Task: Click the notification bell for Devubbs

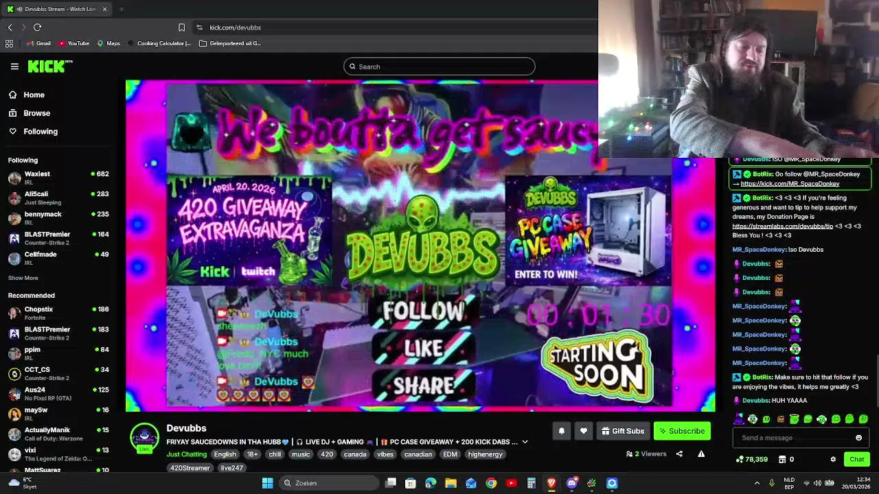Action: 561,431
